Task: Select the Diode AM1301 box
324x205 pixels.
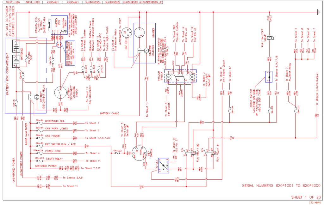Action: pyautogui.click(x=269, y=77)
